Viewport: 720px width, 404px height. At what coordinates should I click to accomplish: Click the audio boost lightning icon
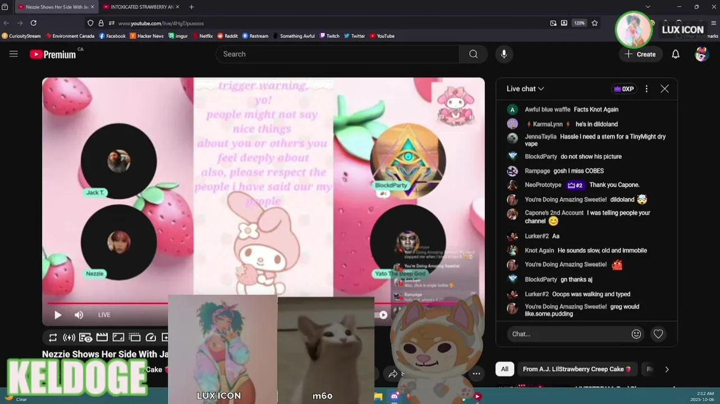click(69, 337)
